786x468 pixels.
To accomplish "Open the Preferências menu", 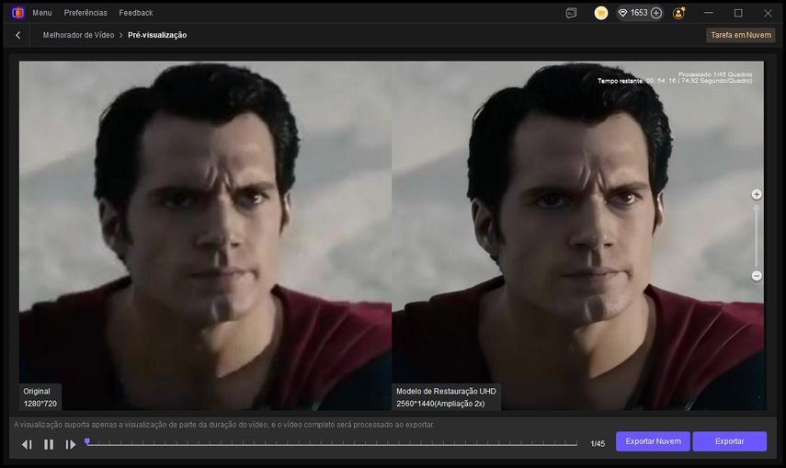I will [85, 13].
